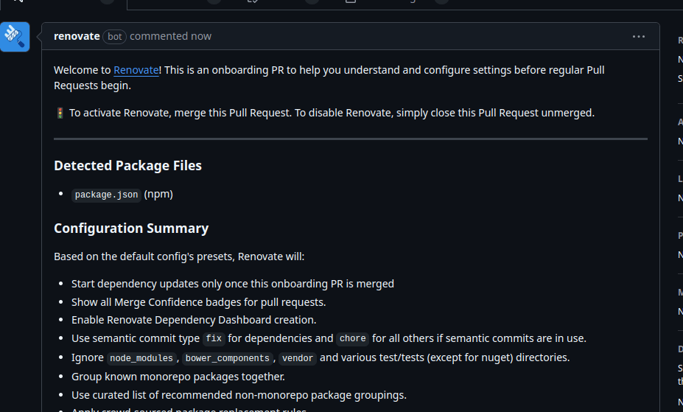Click the horizontal divider below activation note
The image size is (683, 412).
pos(351,139)
